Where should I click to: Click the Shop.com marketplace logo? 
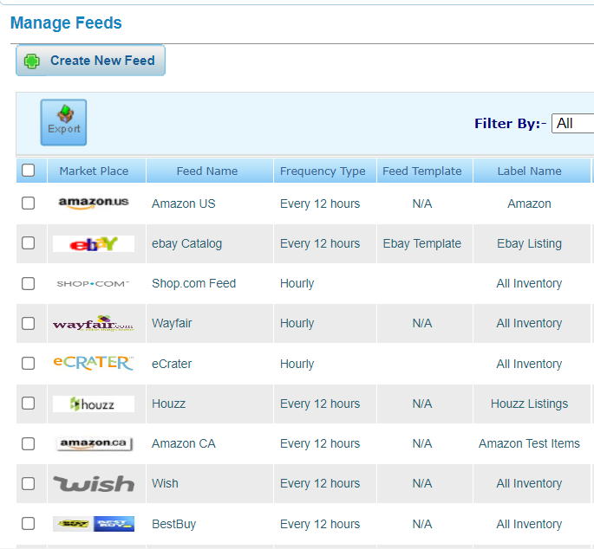click(x=93, y=284)
